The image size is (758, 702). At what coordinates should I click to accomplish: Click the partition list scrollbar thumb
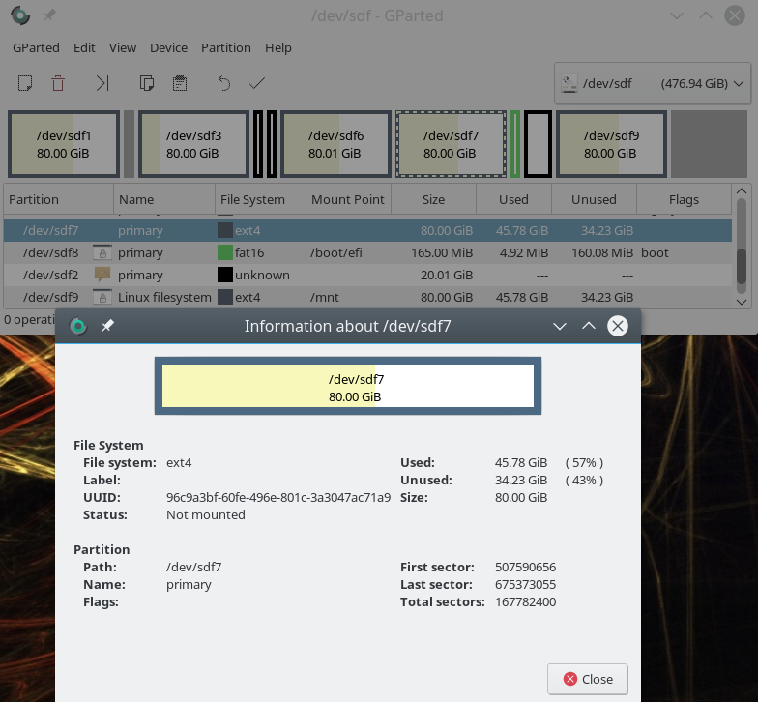(x=741, y=266)
